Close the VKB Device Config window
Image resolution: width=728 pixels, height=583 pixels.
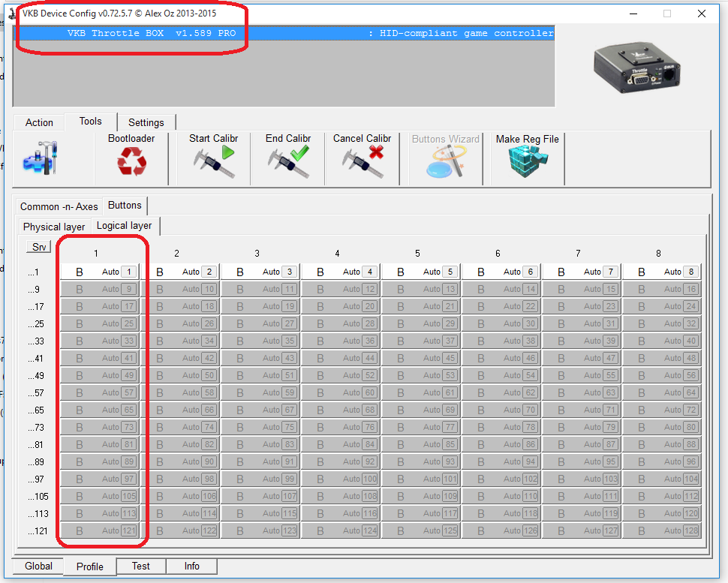[x=702, y=14]
